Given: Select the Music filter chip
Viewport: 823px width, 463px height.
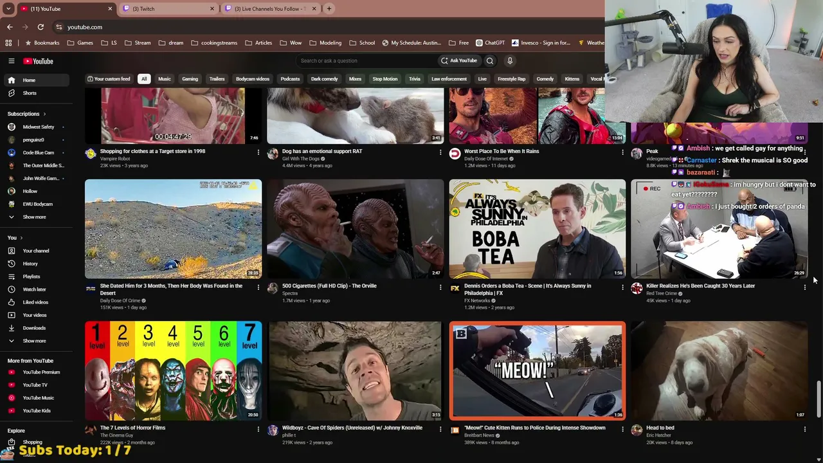Looking at the screenshot, I should coord(165,79).
